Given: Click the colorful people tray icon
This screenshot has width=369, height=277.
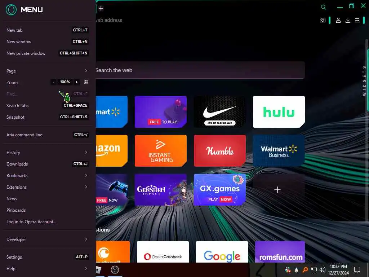Looking at the screenshot, I should (288, 270).
